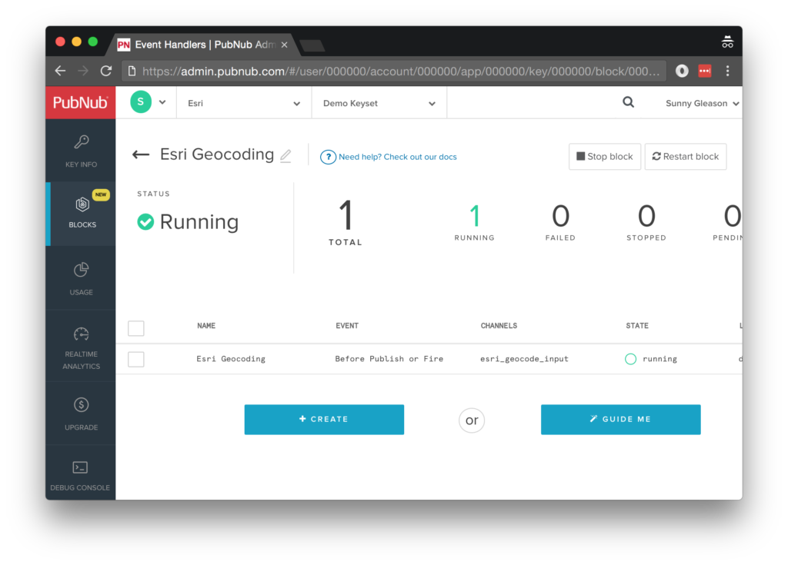Expand the Esri app dropdown
The image size is (788, 565).
point(244,103)
